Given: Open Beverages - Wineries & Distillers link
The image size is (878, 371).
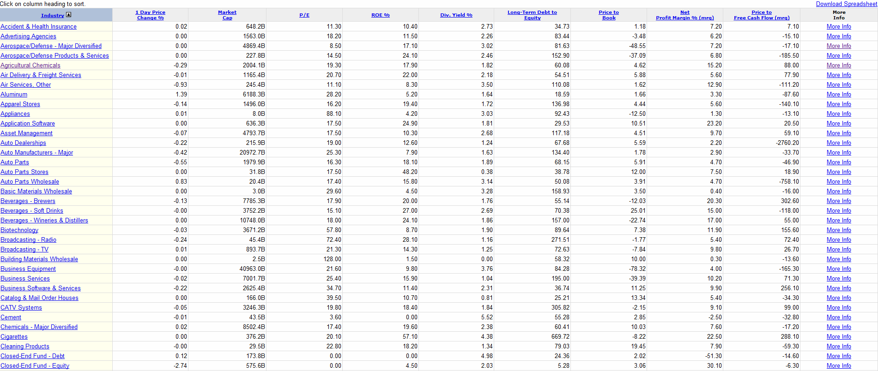Looking at the screenshot, I should tap(44, 221).
